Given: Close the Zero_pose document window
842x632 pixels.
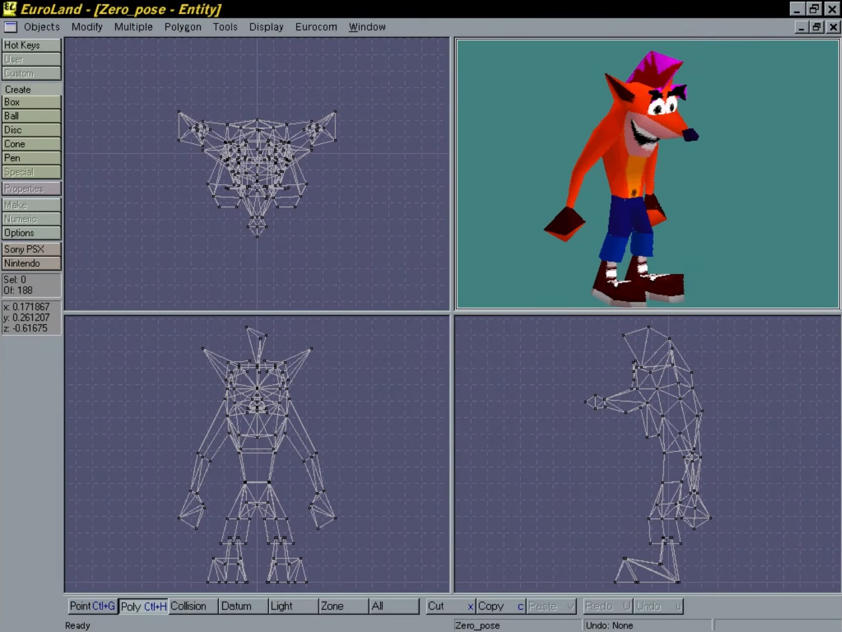Looking at the screenshot, I should tap(834, 27).
